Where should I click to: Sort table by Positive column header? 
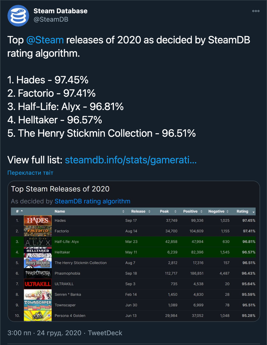[x=190, y=211]
